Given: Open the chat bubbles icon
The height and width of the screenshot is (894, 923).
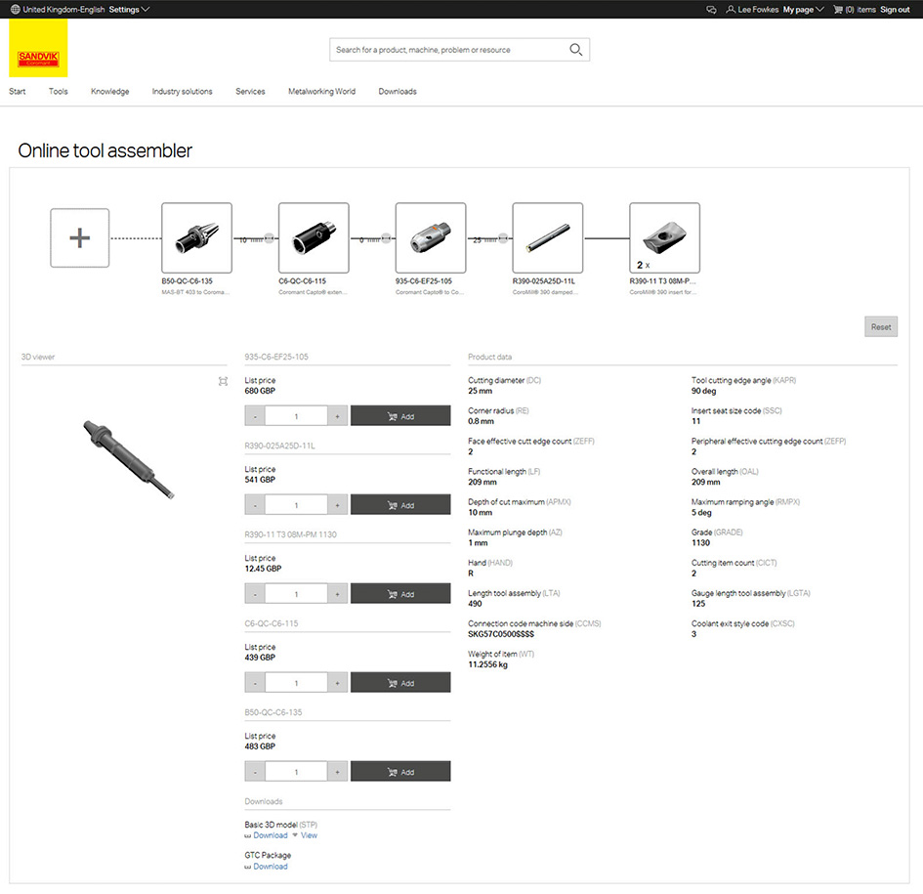Looking at the screenshot, I should (x=712, y=10).
